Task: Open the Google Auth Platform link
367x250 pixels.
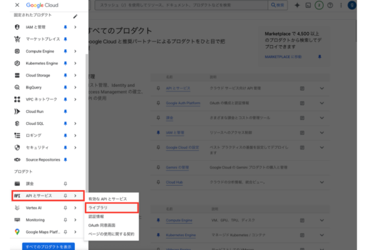Action: click(x=183, y=103)
